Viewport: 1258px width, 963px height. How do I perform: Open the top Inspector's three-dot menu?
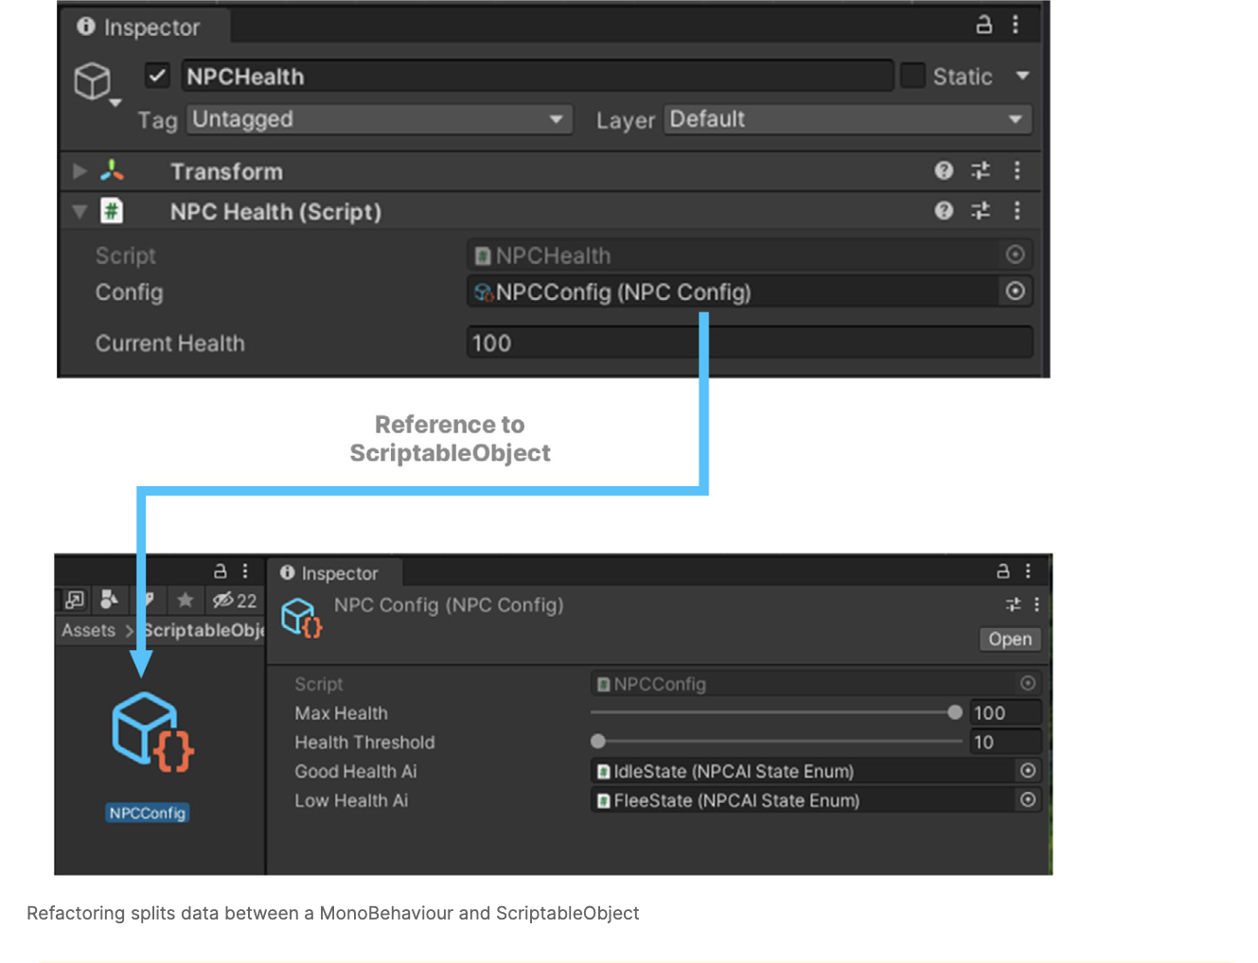[1016, 25]
